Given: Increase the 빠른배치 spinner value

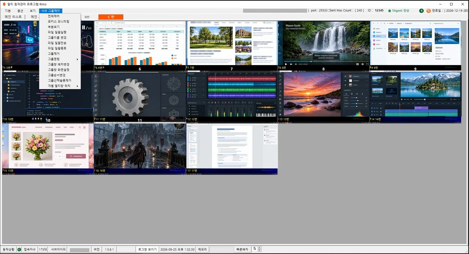Looking at the screenshot, I should click(259, 248).
